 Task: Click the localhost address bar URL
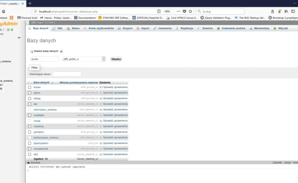point(68,12)
